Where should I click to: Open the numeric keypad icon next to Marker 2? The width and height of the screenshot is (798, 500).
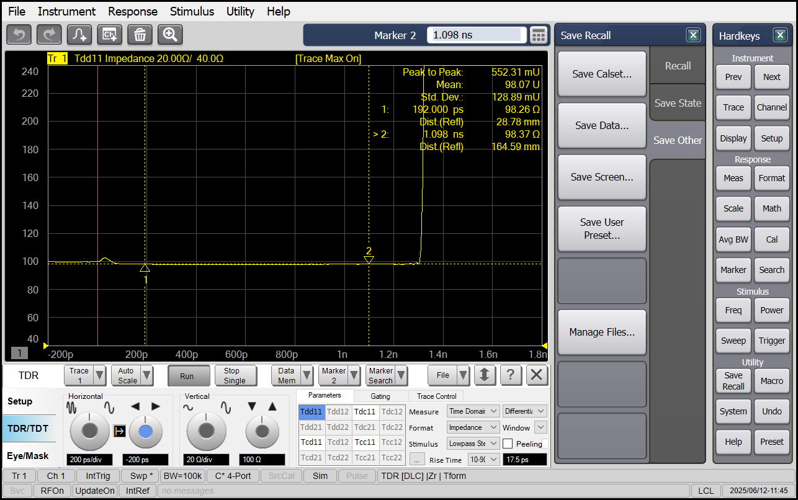click(x=538, y=35)
